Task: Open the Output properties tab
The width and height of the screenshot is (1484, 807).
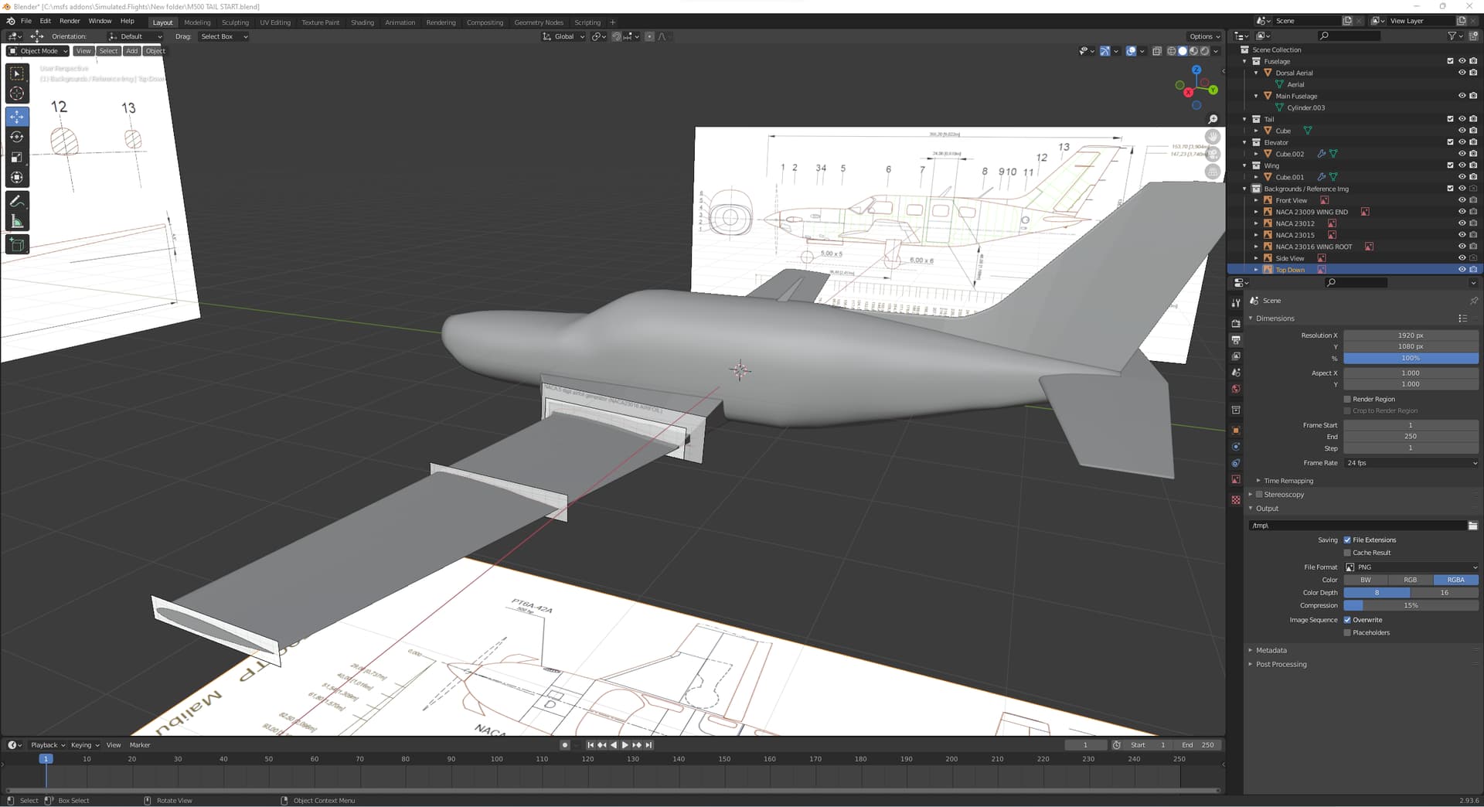Action: [x=1236, y=340]
